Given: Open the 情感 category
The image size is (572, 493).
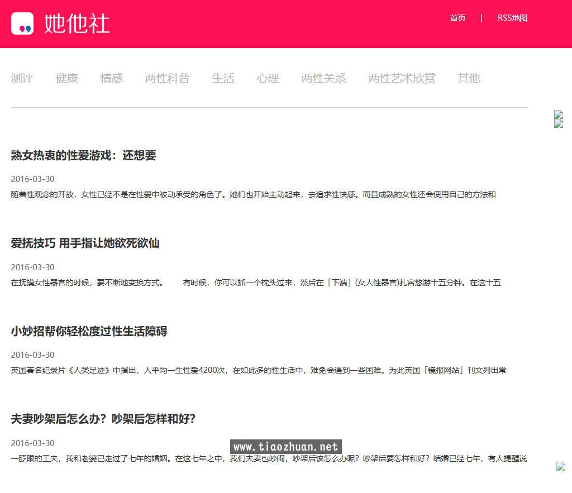Looking at the screenshot, I should (111, 79).
